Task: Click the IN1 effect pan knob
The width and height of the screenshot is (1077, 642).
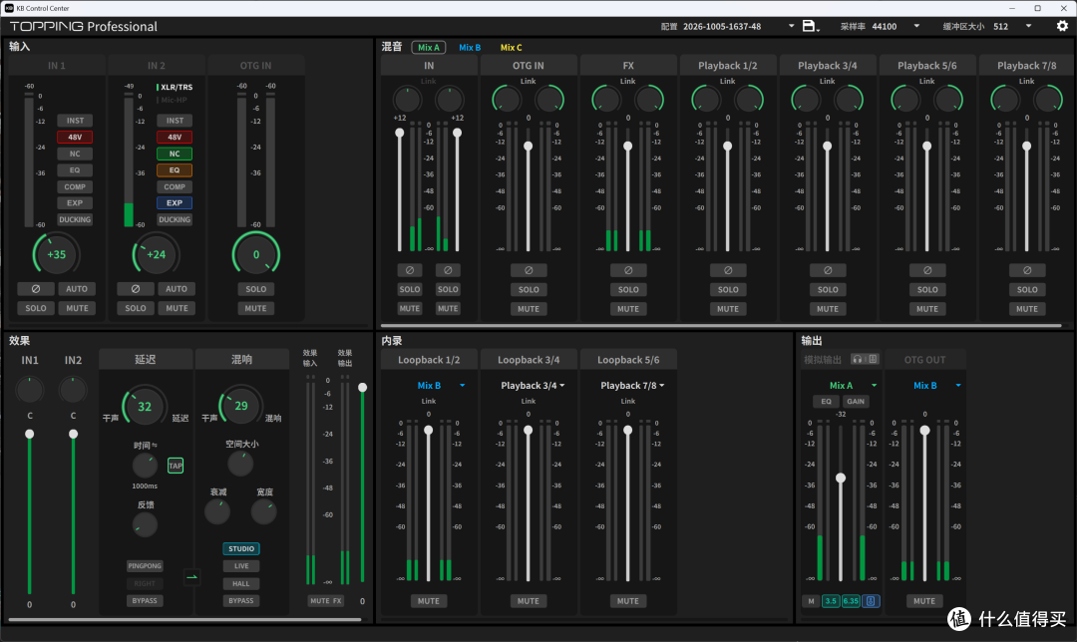Action: [30, 391]
